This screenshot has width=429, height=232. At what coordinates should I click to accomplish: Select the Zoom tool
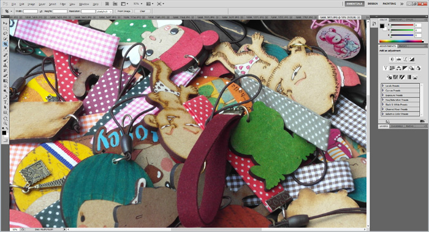[x=5, y=124]
